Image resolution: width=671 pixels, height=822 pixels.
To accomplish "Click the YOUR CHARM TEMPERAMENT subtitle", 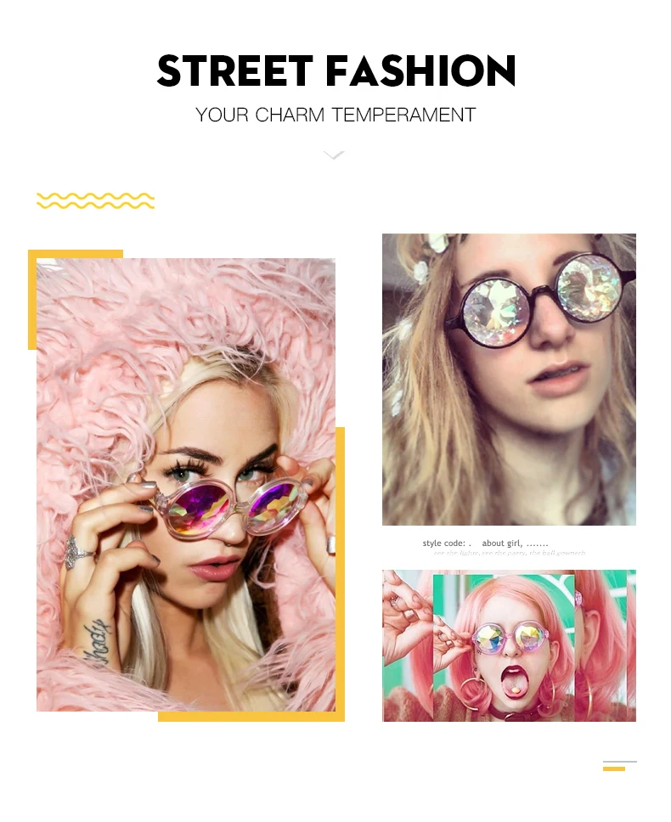I will click(335, 115).
